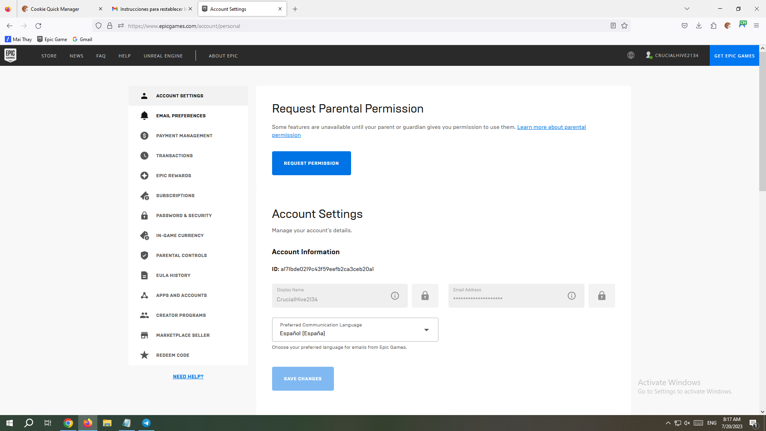Open the Epic Game bookmark
The width and height of the screenshot is (766, 431).
[52, 39]
